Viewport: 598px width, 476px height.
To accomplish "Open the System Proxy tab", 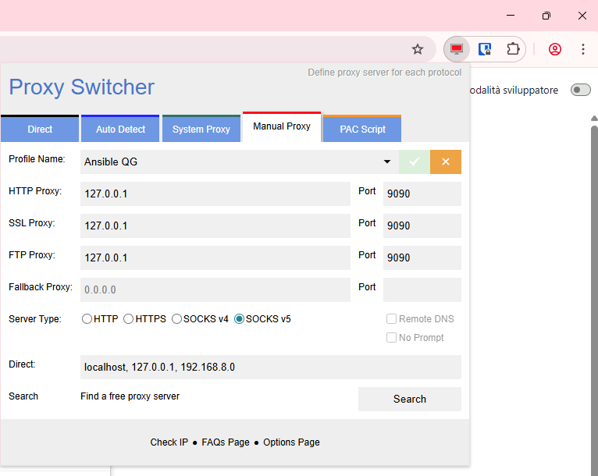I will (201, 130).
